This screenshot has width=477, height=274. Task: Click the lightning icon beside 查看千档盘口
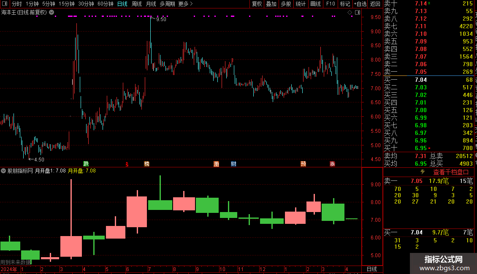click(423, 172)
